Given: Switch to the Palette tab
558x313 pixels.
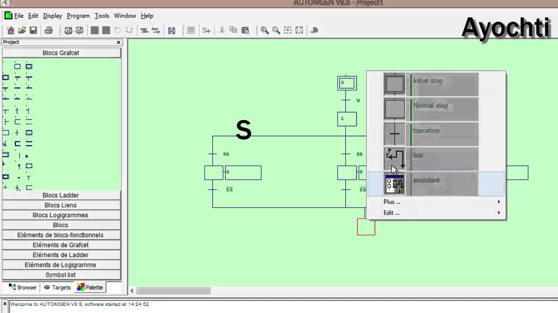Looking at the screenshot, I should pyautogui.click(x=90, y=287).
